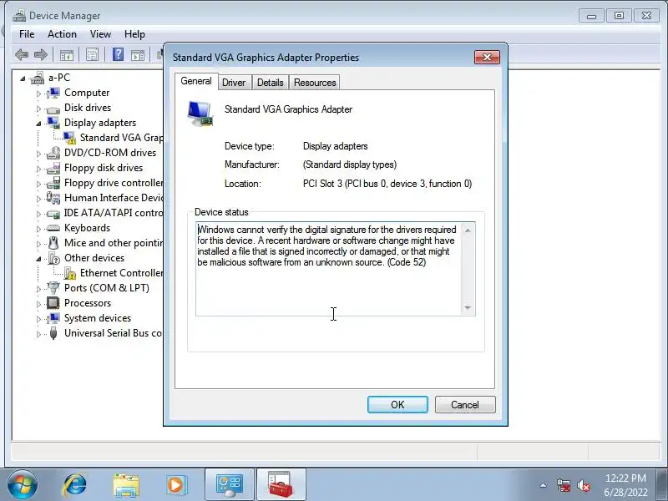Open the Windows Start button
This screenshot has height=501, width=668.
point(23,485)
